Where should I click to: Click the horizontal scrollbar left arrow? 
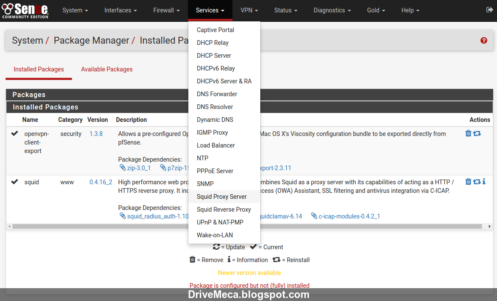coord(9,226)
